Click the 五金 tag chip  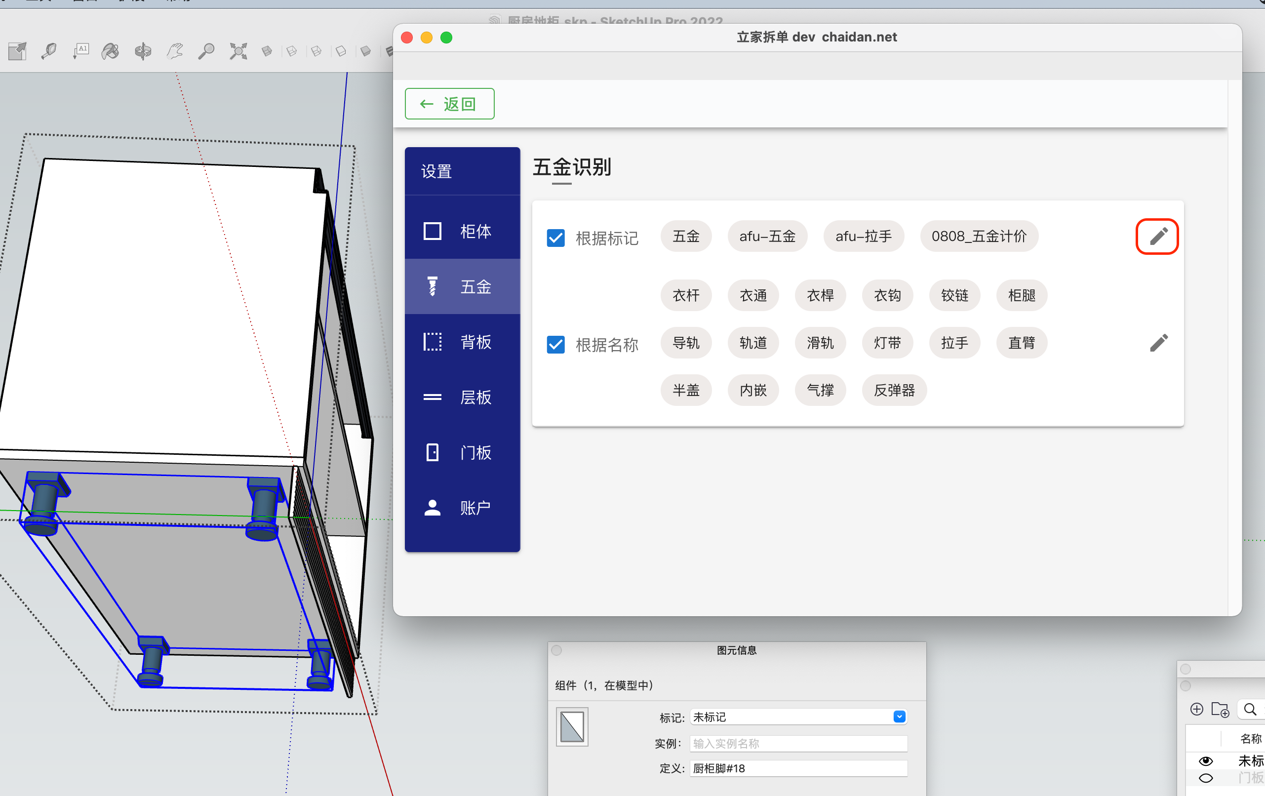(x=686, y=237)
